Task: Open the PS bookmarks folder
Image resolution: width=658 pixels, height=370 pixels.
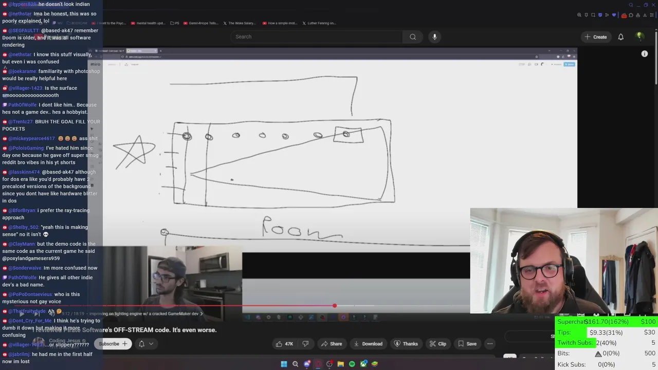Action: (175, 23)
